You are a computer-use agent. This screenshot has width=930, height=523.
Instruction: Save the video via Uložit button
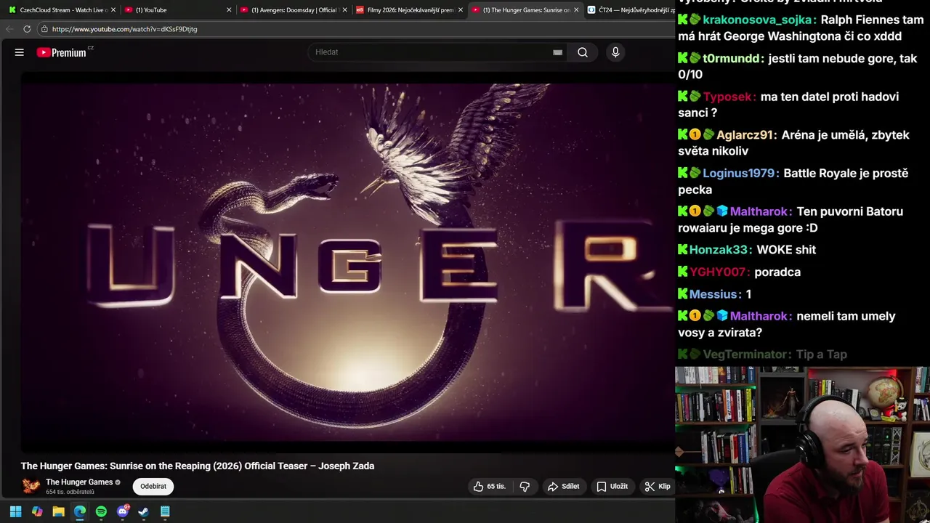coord(612,487)
